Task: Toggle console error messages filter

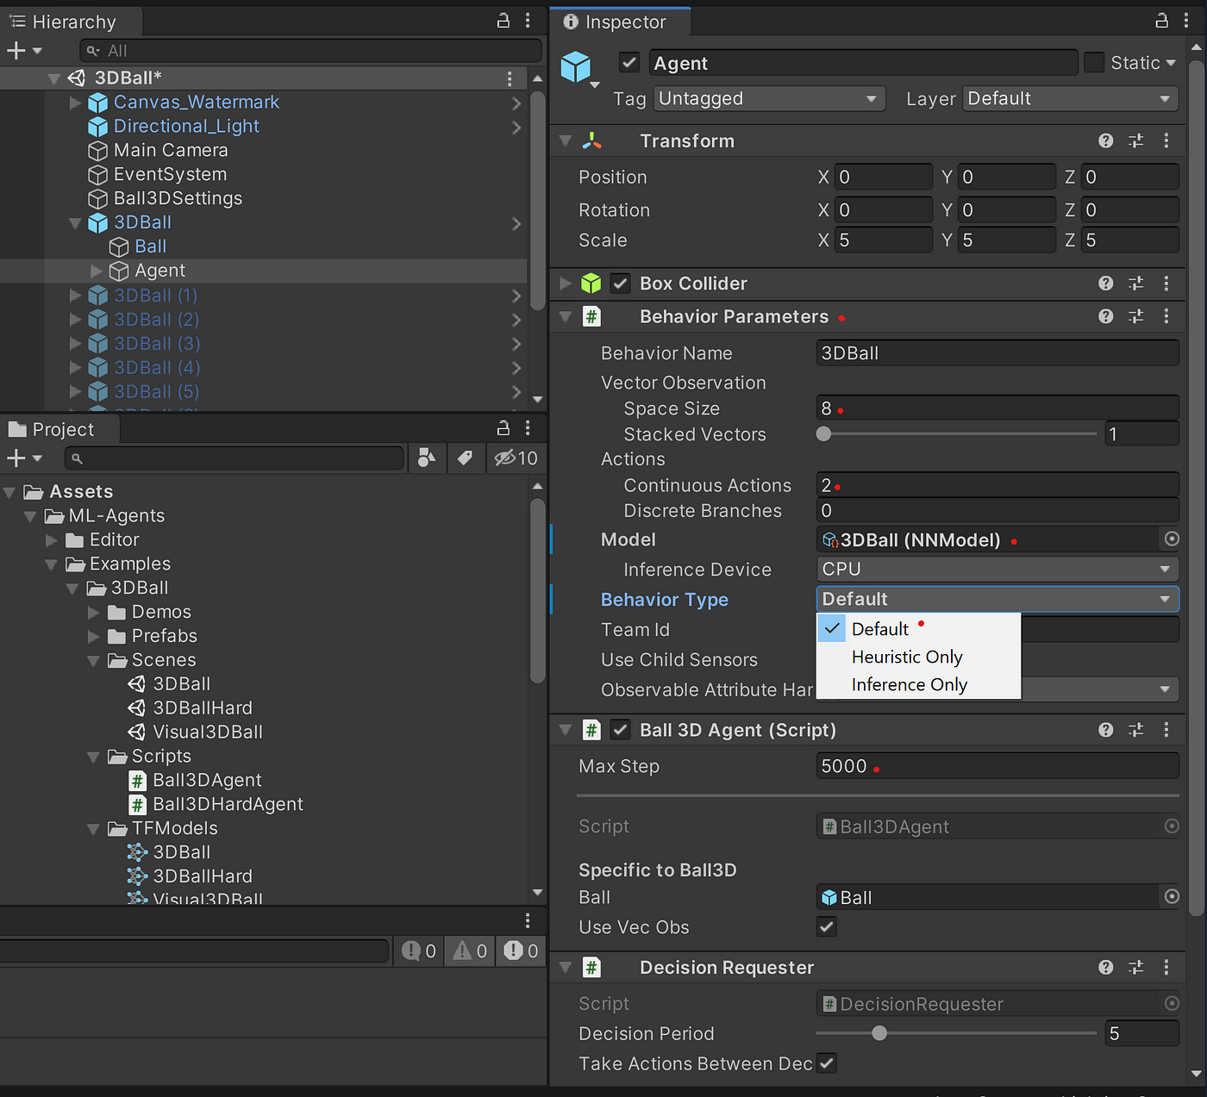Action: pos(522,951)
